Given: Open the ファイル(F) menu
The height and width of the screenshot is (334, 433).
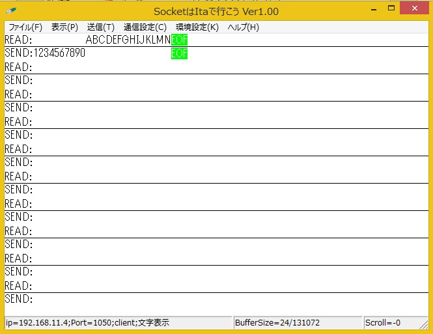Looking at the screenshot, I should click(25, 27).
